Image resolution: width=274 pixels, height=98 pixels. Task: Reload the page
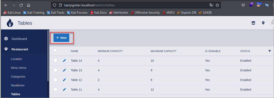pyautogui.click(x=21, y=5)
